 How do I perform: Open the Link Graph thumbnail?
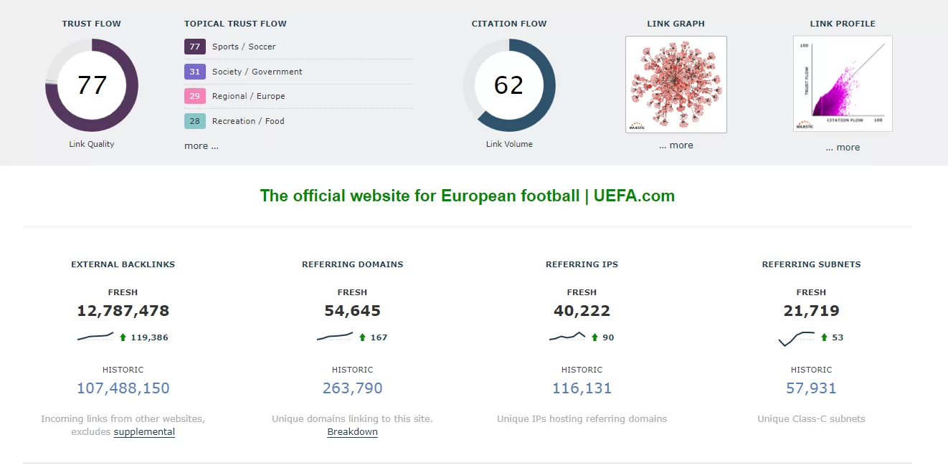(676, 85)
